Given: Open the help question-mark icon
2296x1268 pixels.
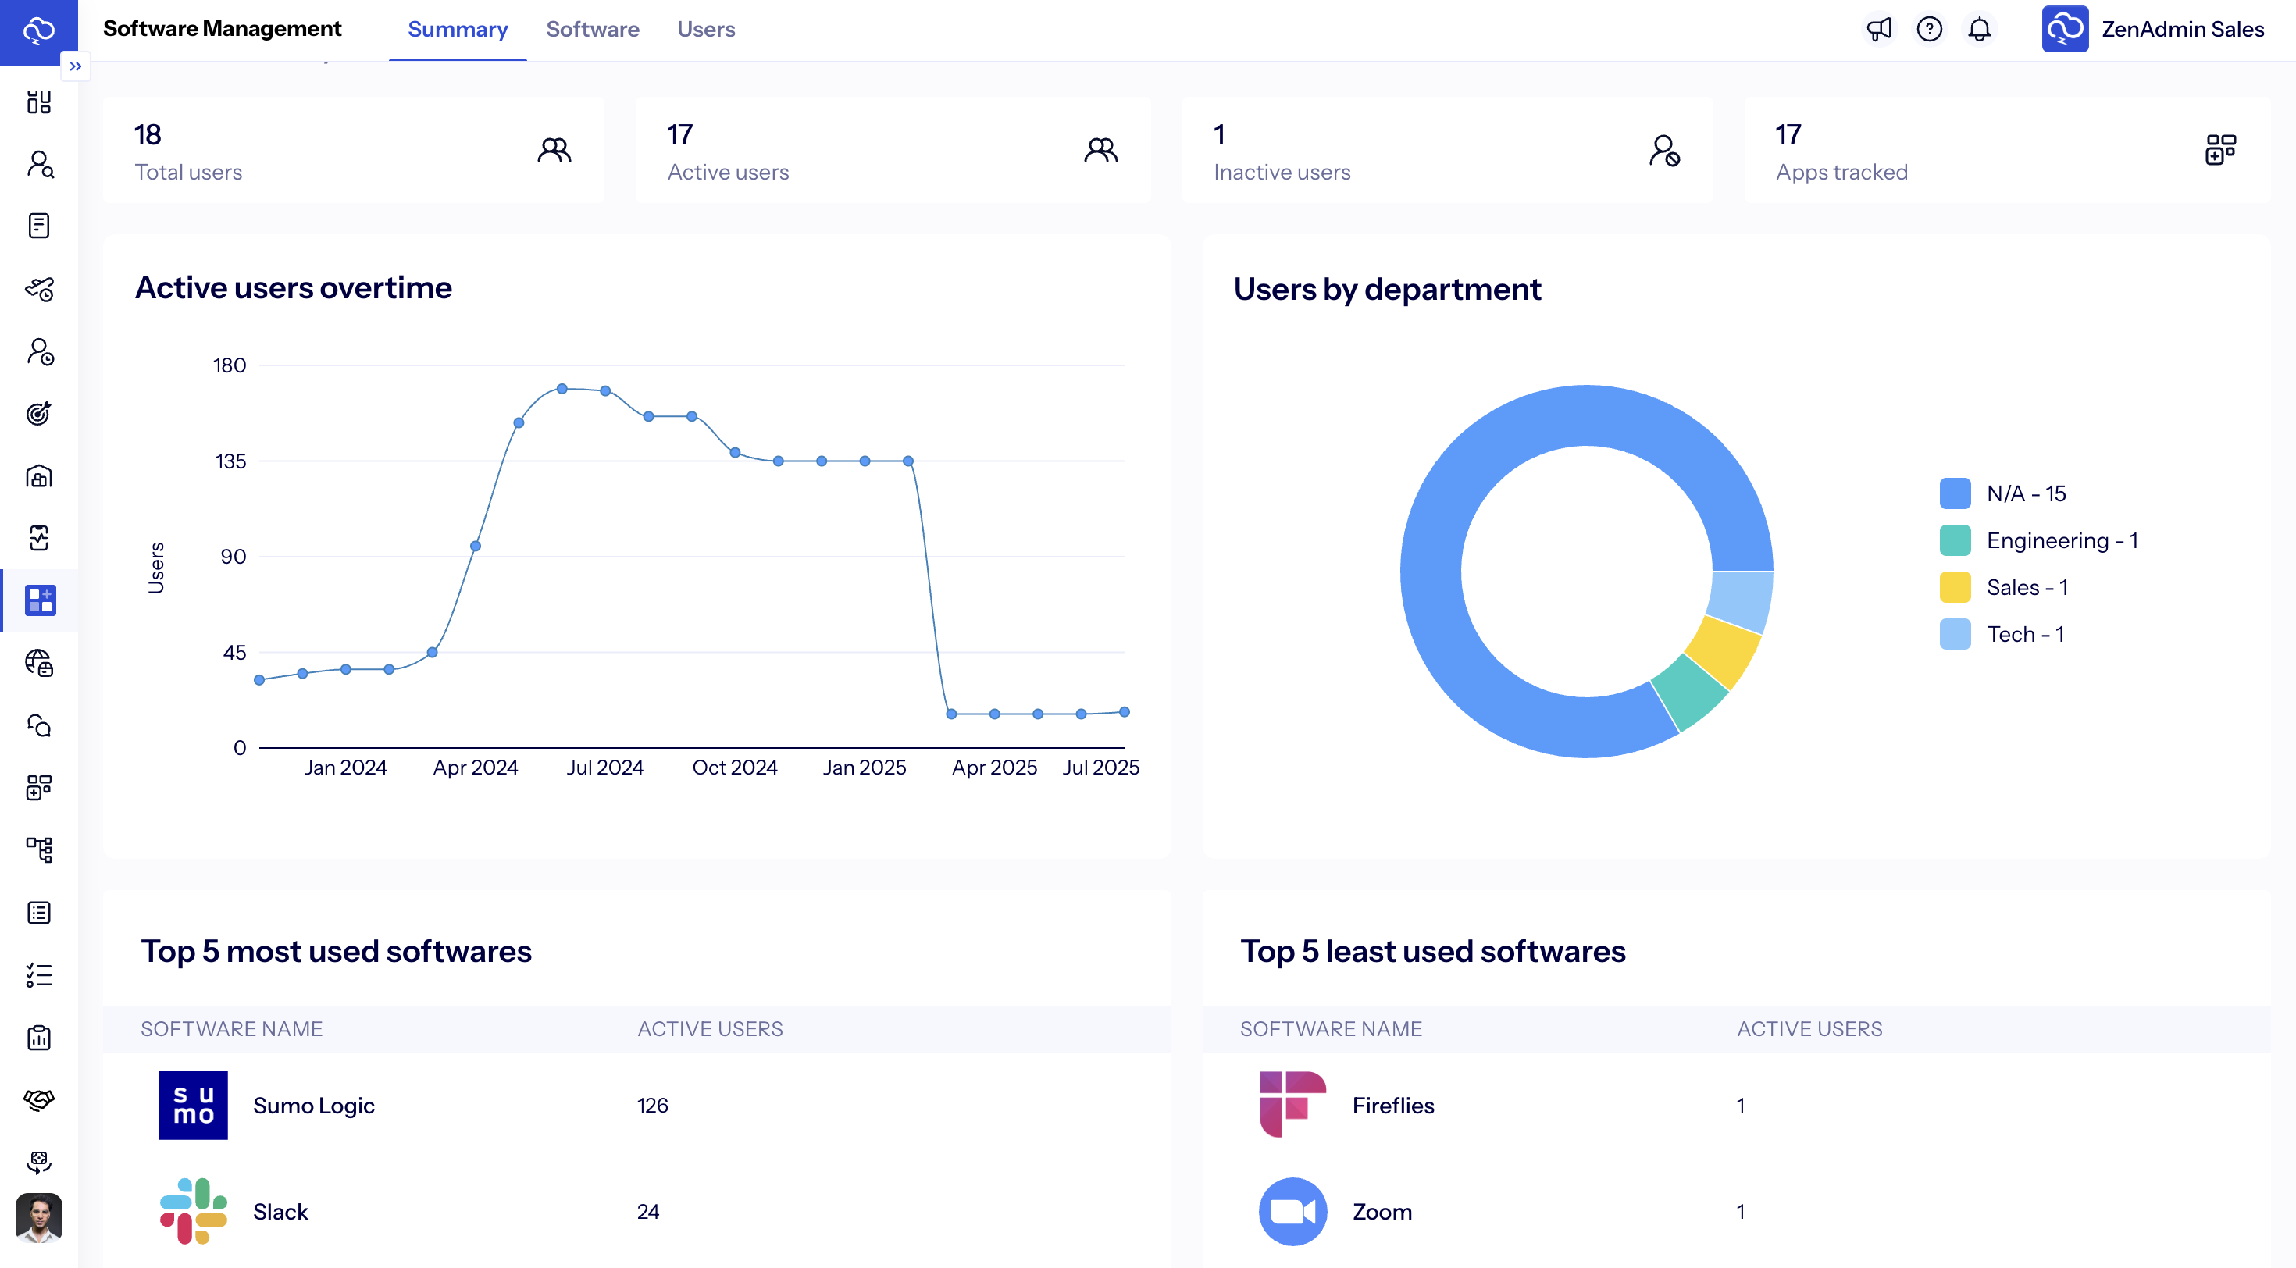Looking at the screenshot, I should [1931, 29].
